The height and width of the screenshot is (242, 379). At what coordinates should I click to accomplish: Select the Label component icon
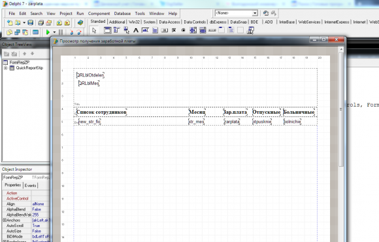(x=136, y=30)
